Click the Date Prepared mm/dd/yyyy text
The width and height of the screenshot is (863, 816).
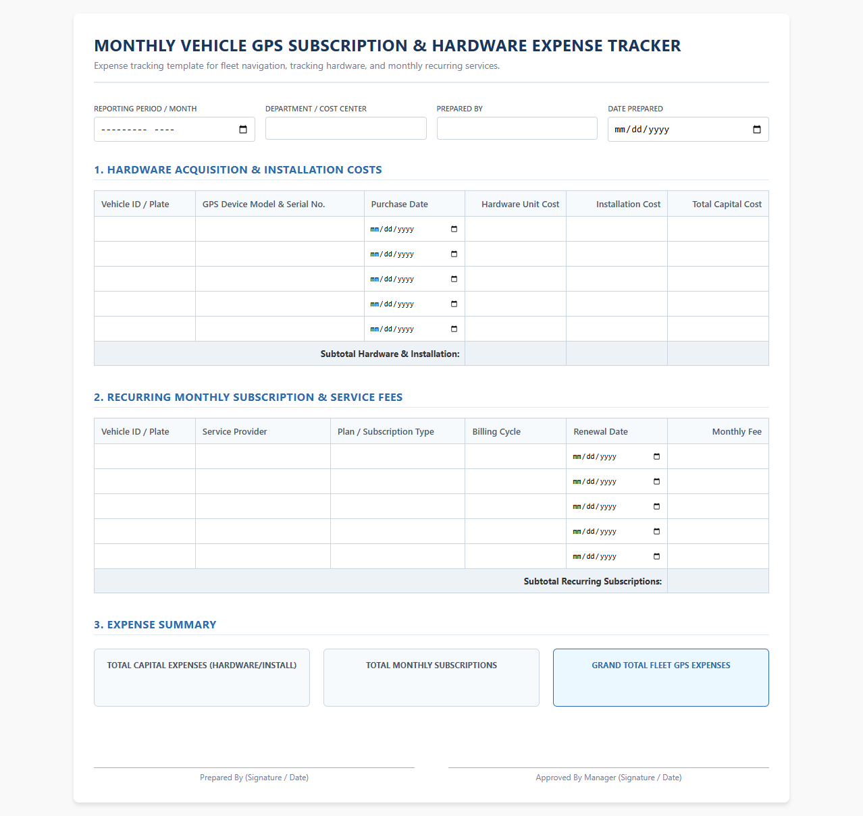point(642,130)
